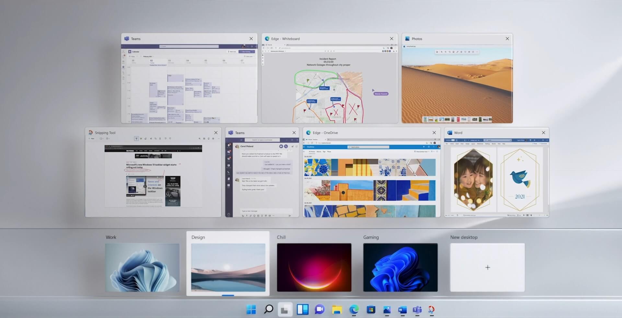Screen dimensions: 622x318
Task: Open File Explorer from the taskbar
Action: [x=337, y=310]
